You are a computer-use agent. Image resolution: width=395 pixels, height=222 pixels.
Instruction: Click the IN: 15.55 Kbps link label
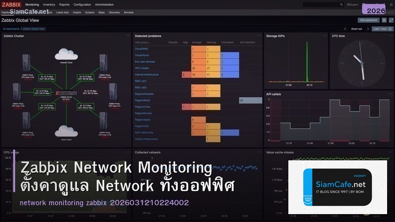point(47,107)
